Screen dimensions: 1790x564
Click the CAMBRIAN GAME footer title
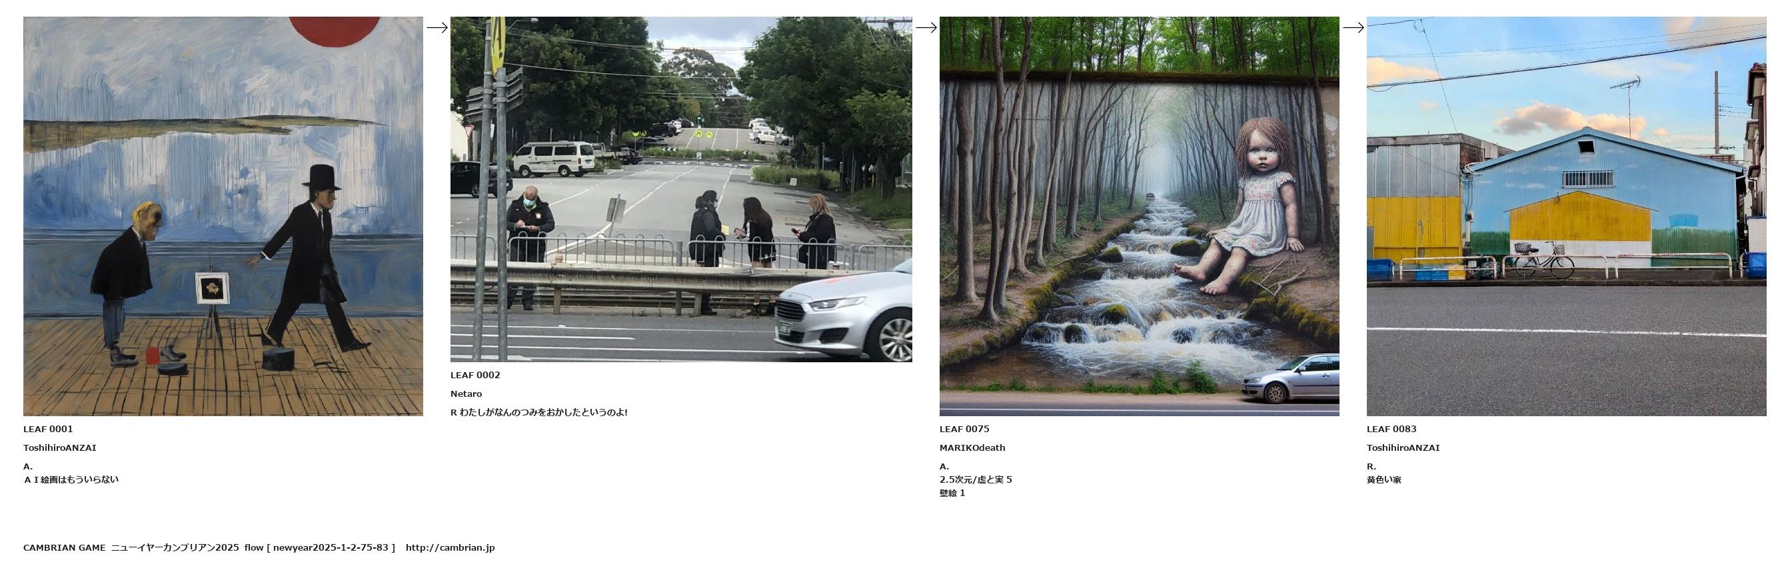[x=65, y=548]
